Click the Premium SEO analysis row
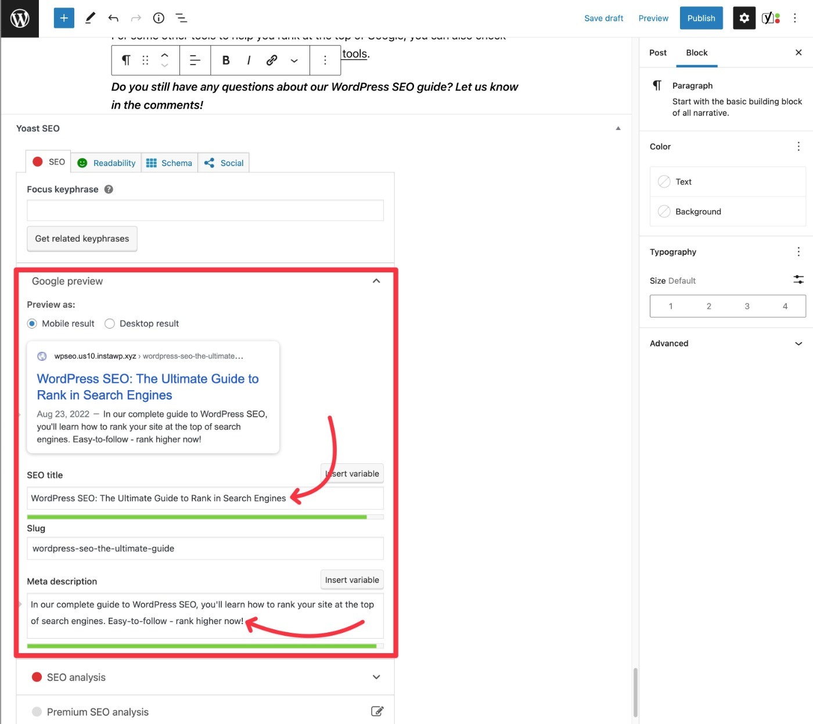 205,711
